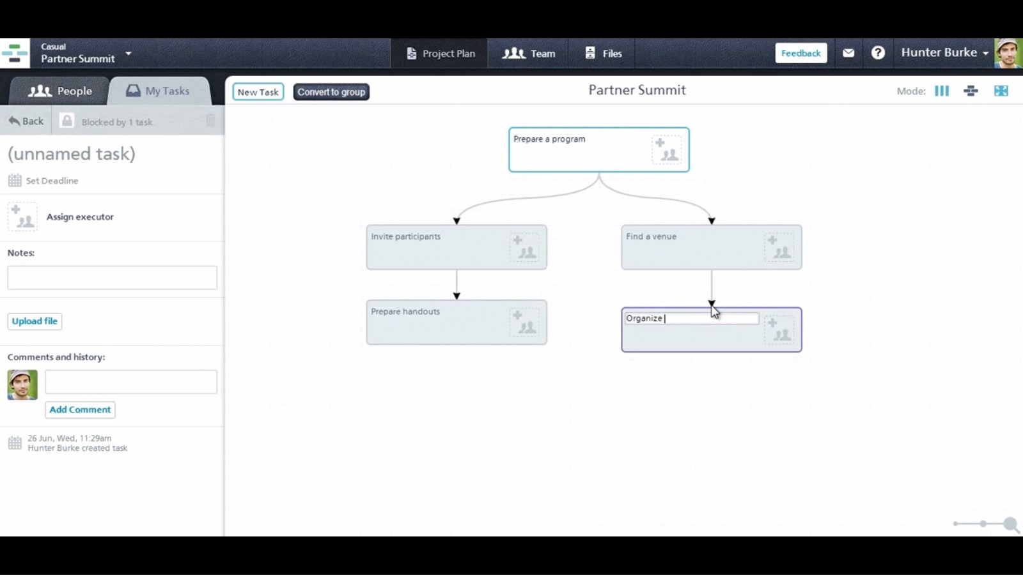
Task: Focus the comment input field
Action: [131, 382]
